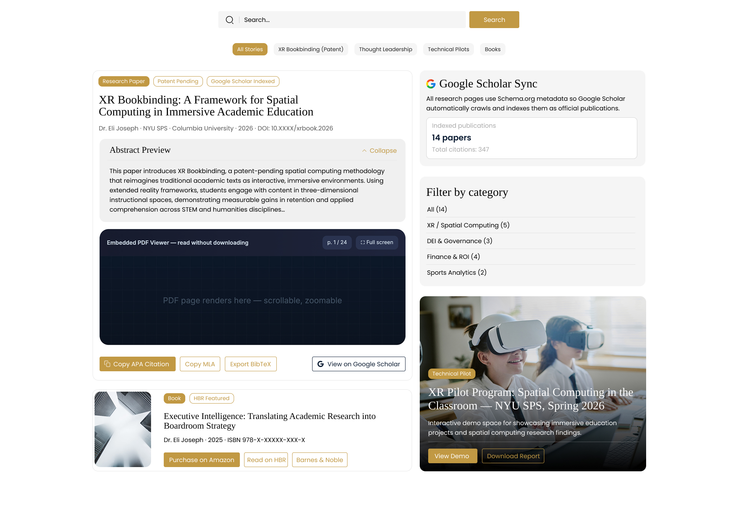The image size is (738, 514).
Task: Click the embedded PDF page area
Action: 253,300
